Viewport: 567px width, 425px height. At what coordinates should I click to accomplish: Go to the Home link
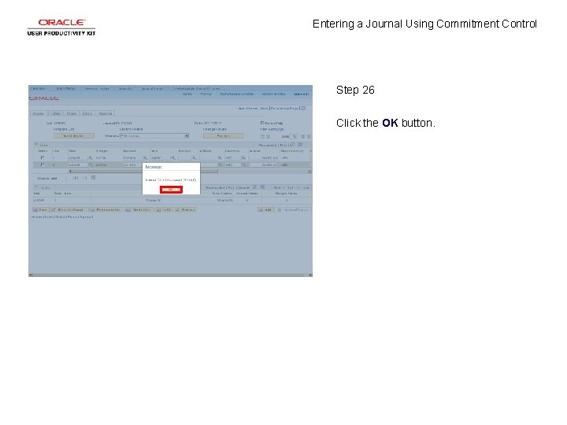click(x=187, y=94)
